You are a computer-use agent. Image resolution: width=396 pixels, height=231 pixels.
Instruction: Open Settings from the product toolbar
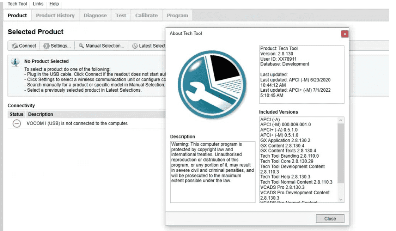pos(57,46)
